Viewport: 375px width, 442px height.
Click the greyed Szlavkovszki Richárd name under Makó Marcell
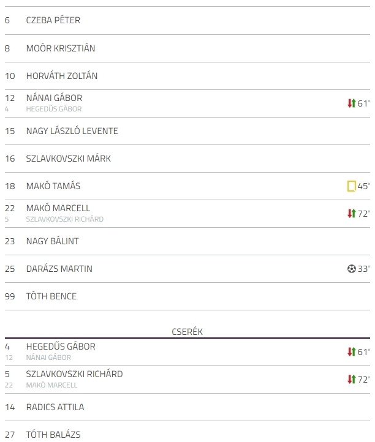[65, 219]
